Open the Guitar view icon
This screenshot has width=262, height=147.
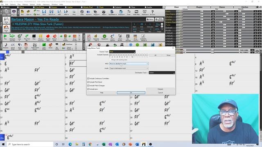click(x=50, y=46)
